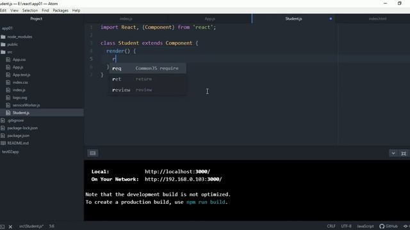Open package.json file
The width and height of the screenshot is (410, 230).
(x=19, y=135)
